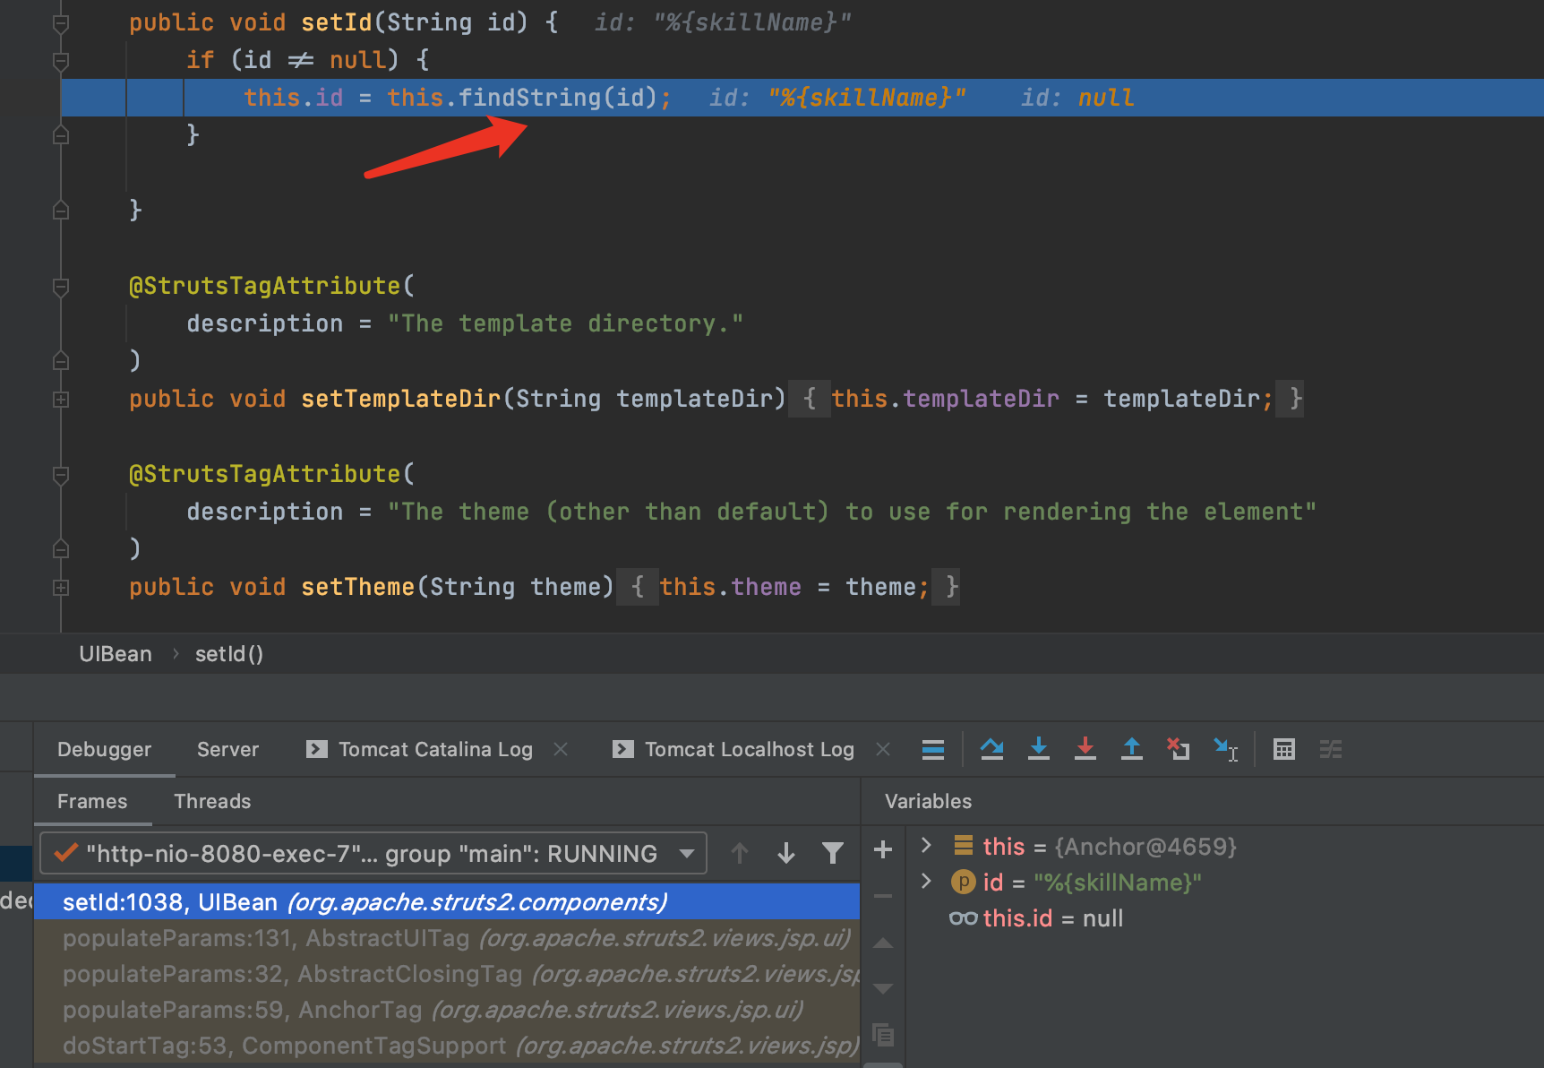Switch to the Debugger tab
Image resolution: width=1544 pixels, height=1068 pixels.
point(105,749)
